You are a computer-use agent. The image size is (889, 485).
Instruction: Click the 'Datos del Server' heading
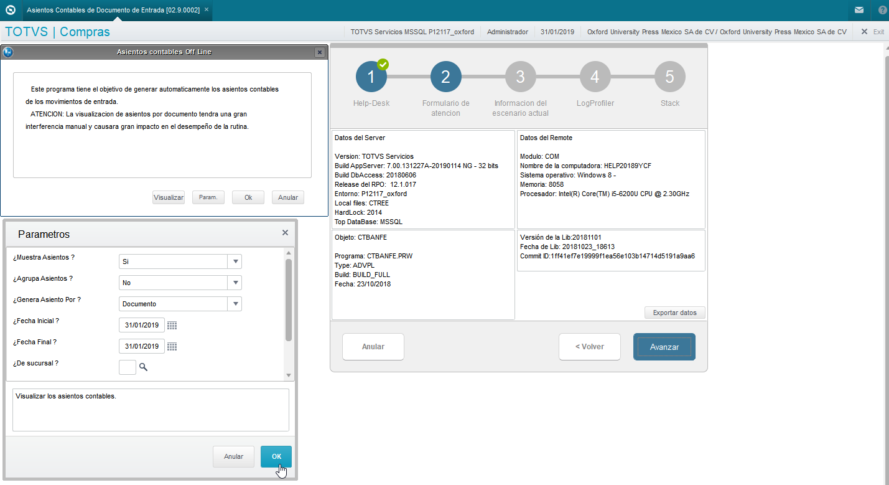(359, 138)
